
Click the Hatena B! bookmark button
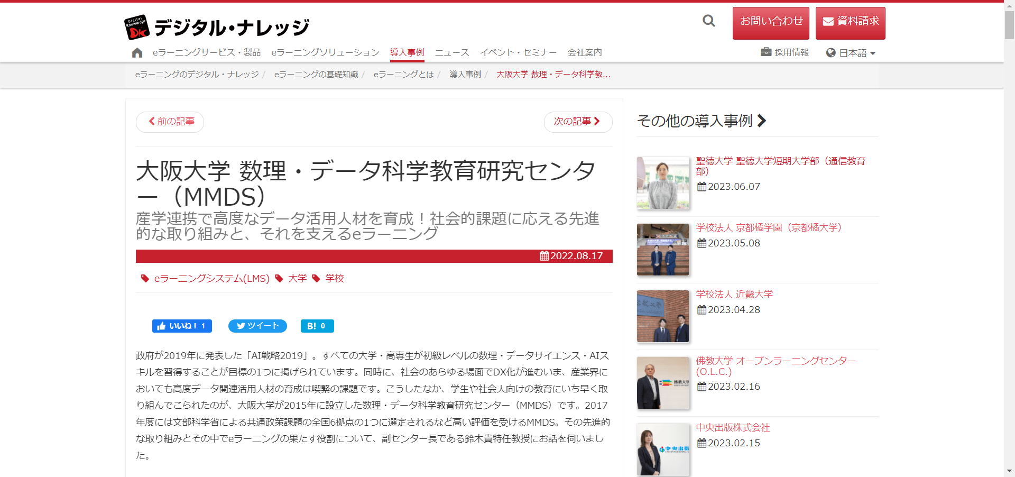(x=317, y=326)
